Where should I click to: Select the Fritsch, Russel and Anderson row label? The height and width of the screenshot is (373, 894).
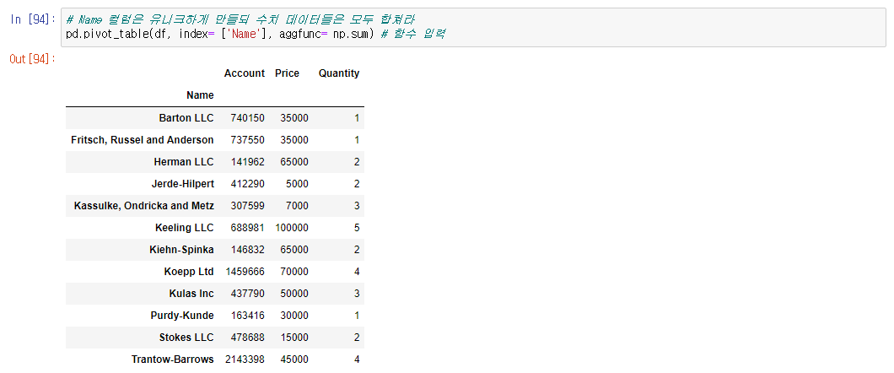[143, 140]
